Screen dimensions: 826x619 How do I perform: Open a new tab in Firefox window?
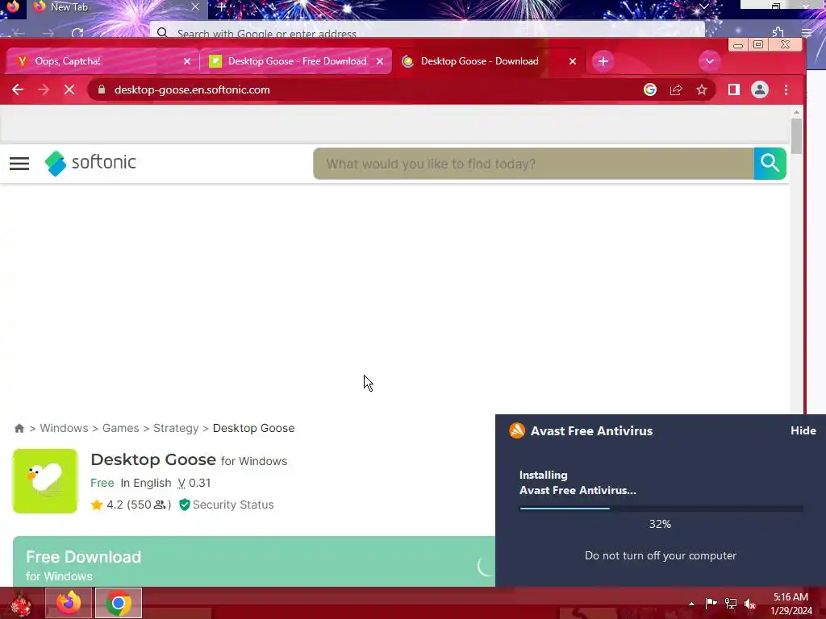pos(222,7)
